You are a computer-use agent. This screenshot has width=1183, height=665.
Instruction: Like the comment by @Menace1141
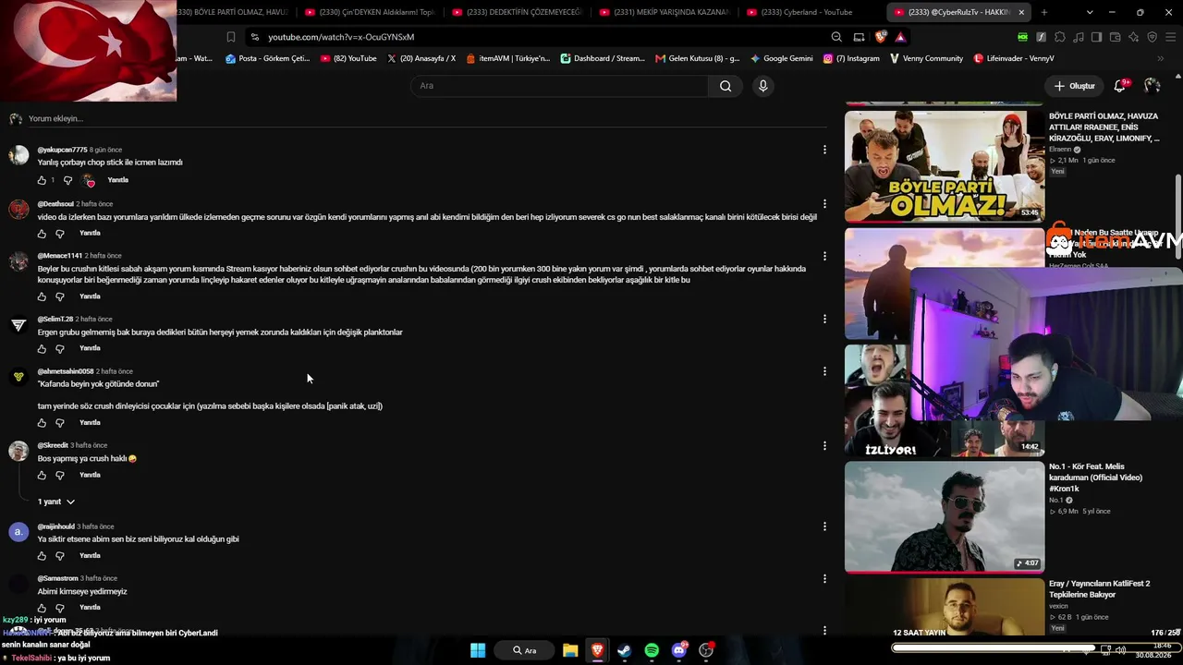coord(42,297)
